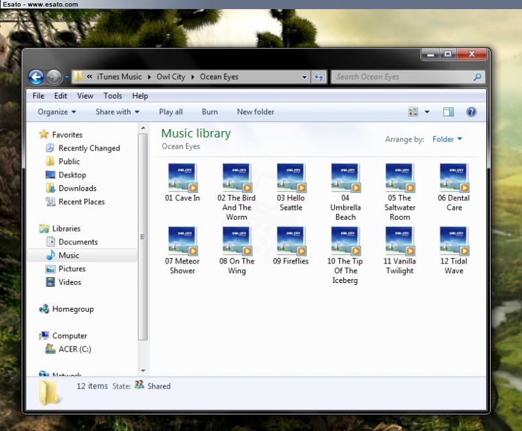Select Music library in sidebar
This screenshot has width=522, height=431.
[x=69, y=256]
